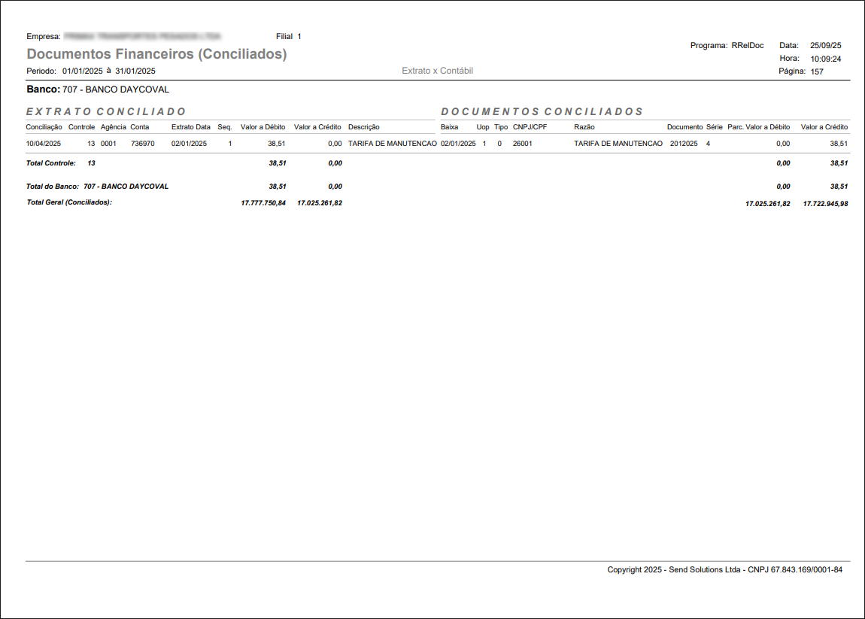Select the DOCUMENTOS CONCILIADOS section header
Image resolution: width=865 pixels, height=619 pixels.
pyautogui.click(x=542, y=111)
